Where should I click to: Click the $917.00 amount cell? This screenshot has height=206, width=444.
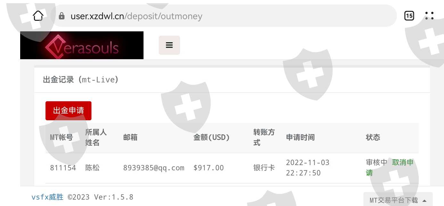(209, 168)
